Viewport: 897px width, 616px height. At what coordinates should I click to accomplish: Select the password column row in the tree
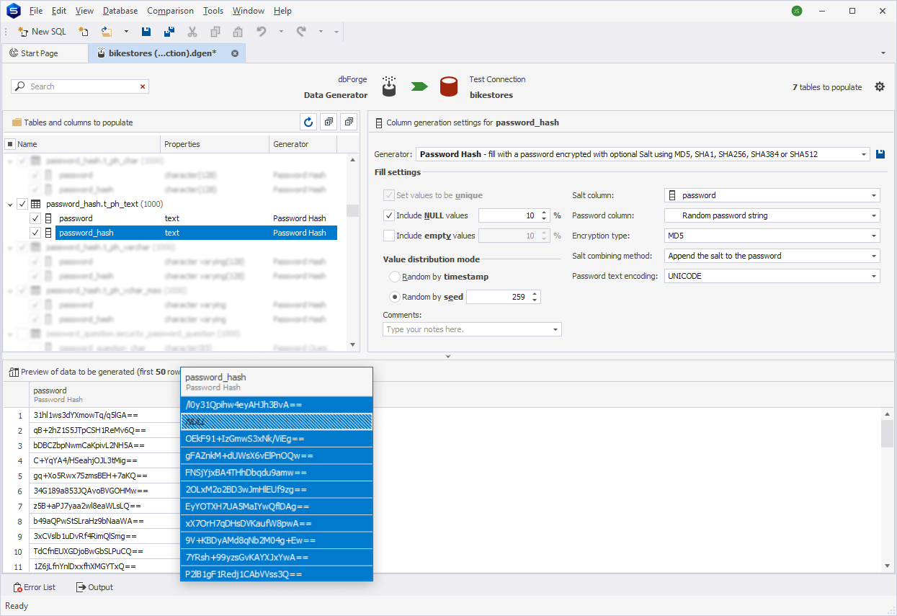(196, 218)
